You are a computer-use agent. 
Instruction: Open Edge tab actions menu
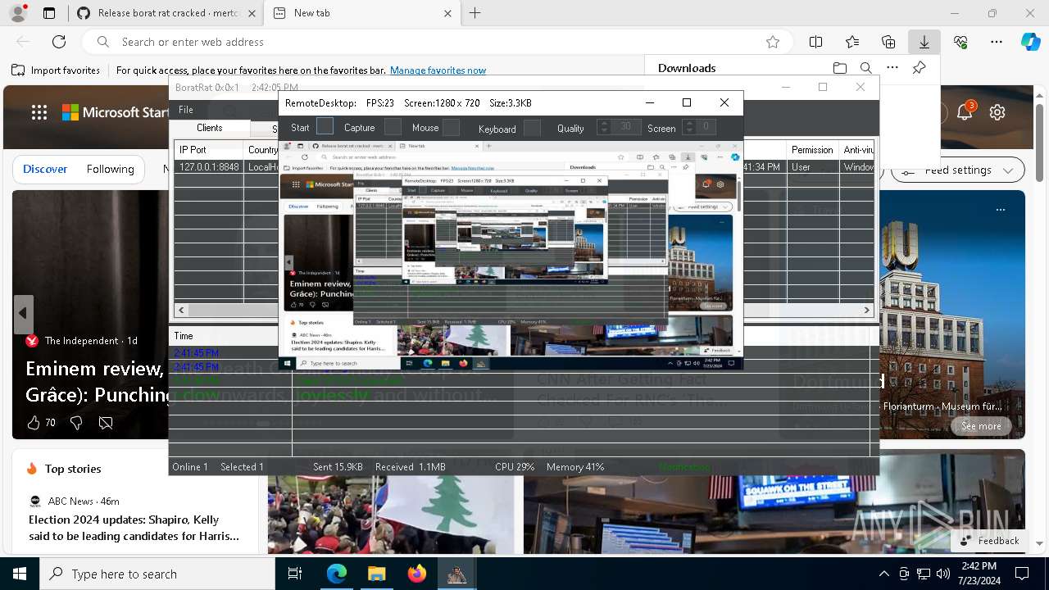49,13
